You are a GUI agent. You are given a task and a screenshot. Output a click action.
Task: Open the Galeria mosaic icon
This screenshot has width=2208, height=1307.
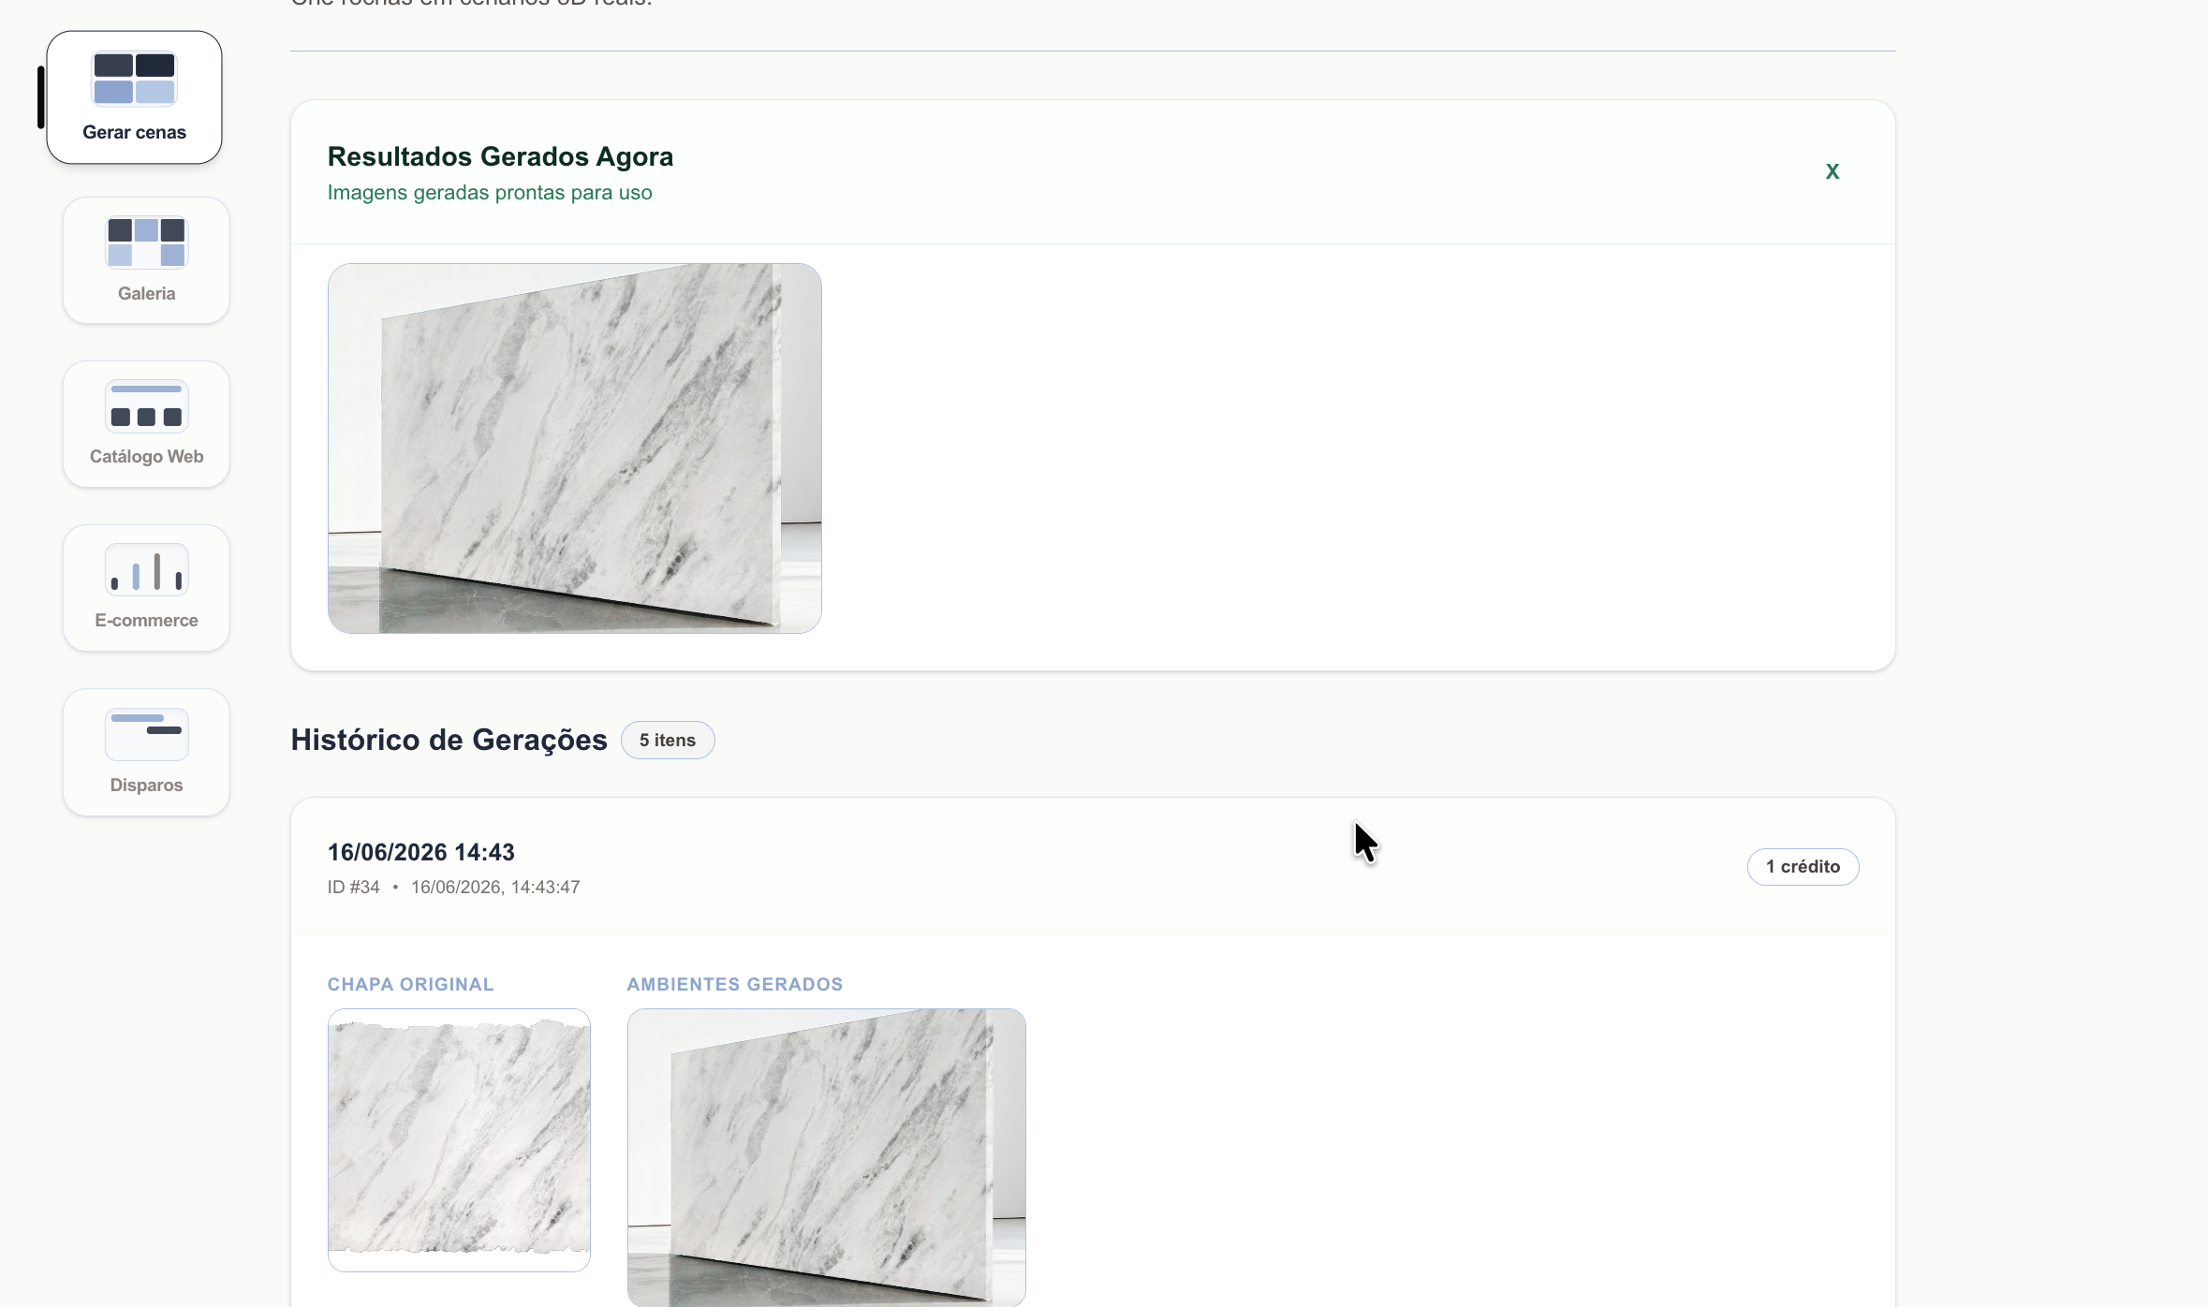click(x=146, y=242)
